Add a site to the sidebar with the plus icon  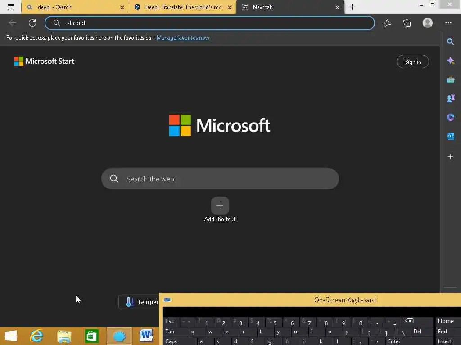pyautogui.click(x=450, y=157)
